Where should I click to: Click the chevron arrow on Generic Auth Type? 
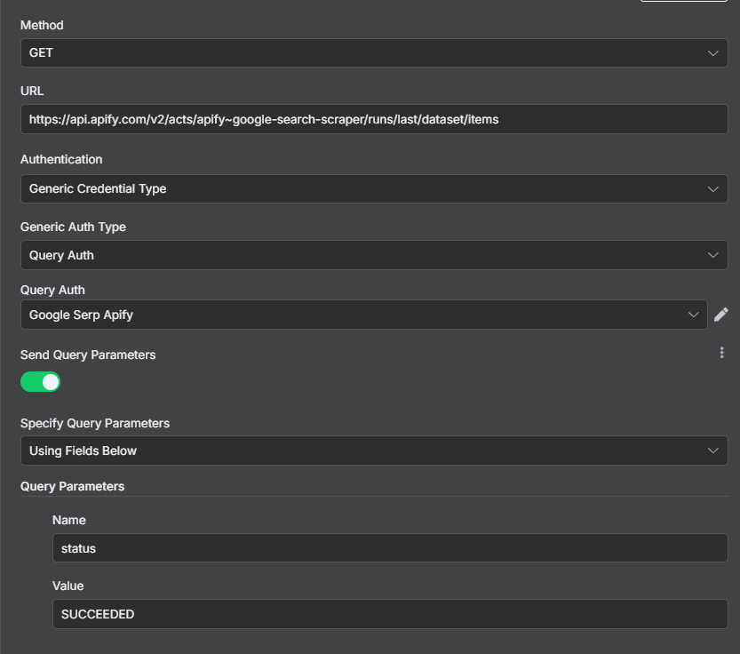click(712, 255)
